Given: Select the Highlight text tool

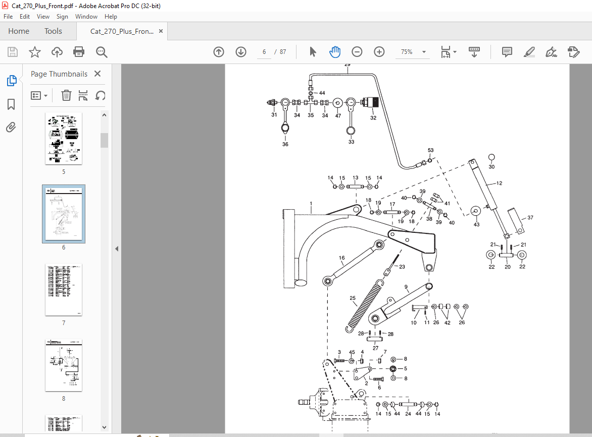Looking at the screenshot, I should pos(529,52).
